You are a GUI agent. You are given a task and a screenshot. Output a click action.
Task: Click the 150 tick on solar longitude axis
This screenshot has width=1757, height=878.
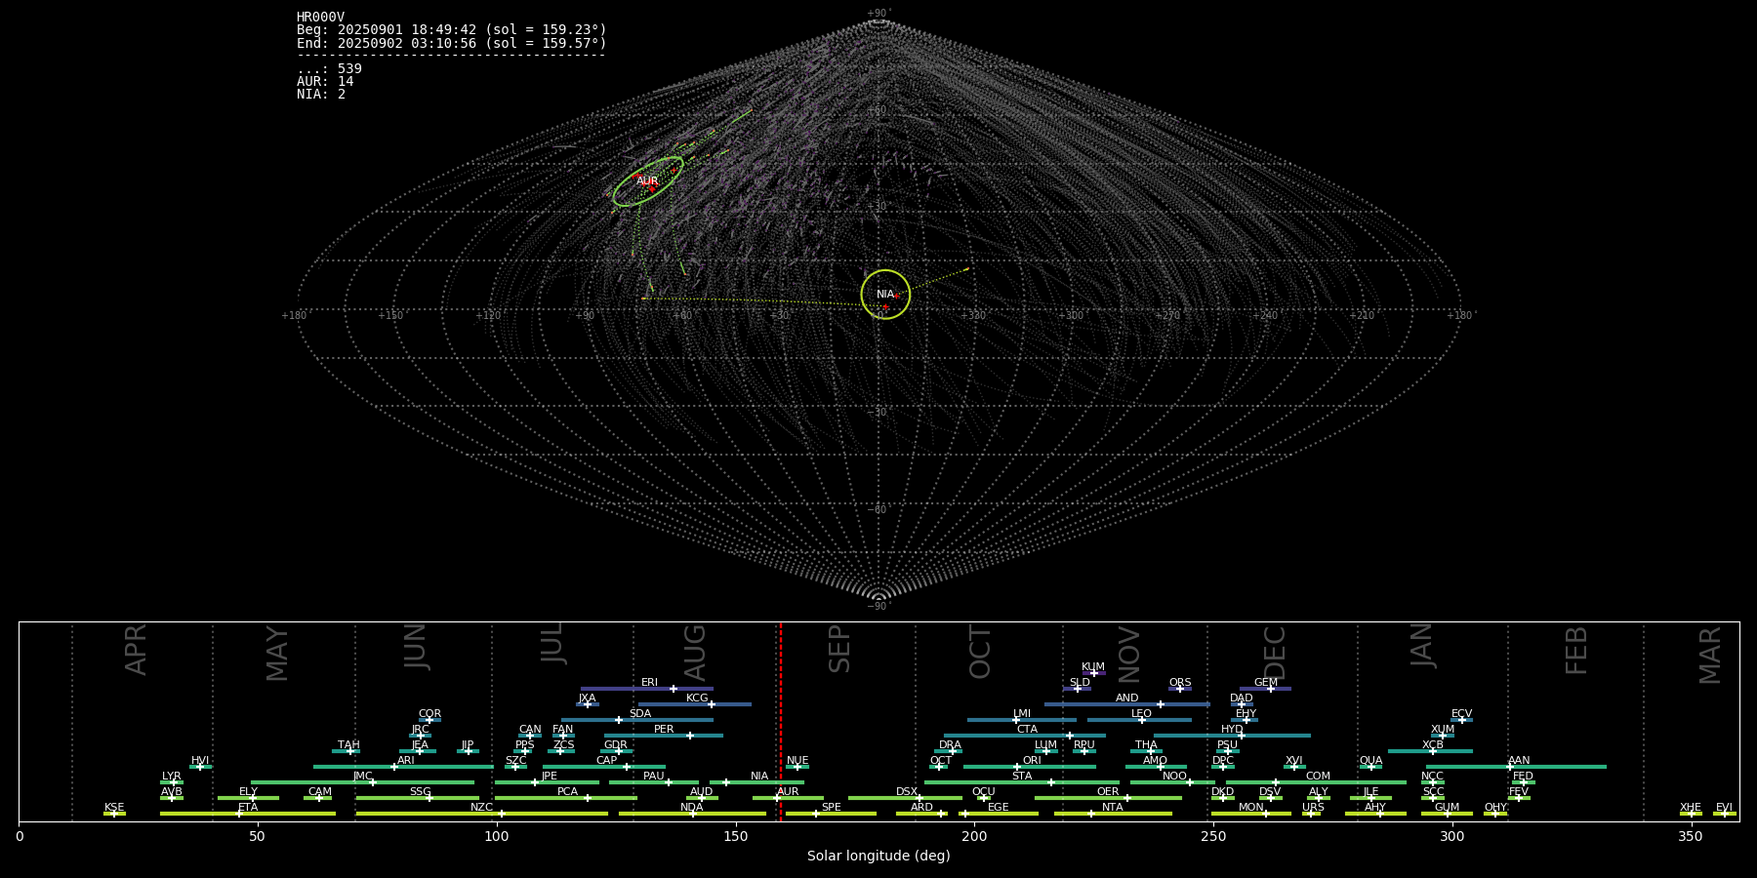click(736, 836)
